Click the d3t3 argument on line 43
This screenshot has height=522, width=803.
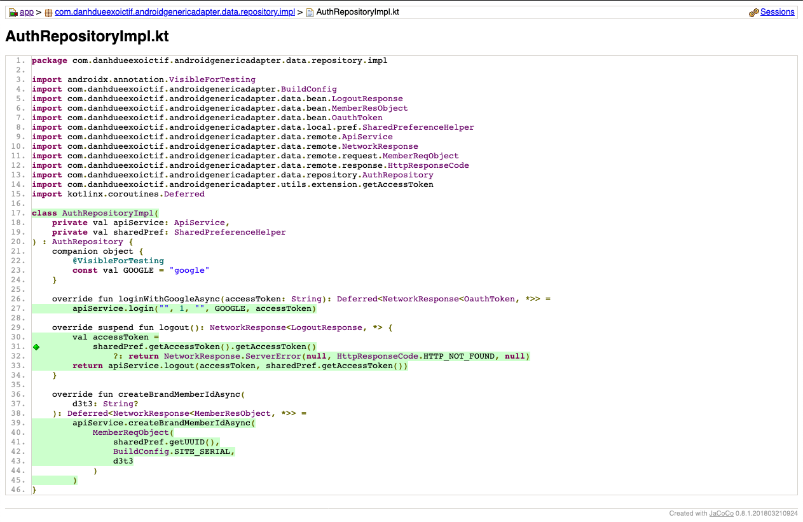(123, 462)
